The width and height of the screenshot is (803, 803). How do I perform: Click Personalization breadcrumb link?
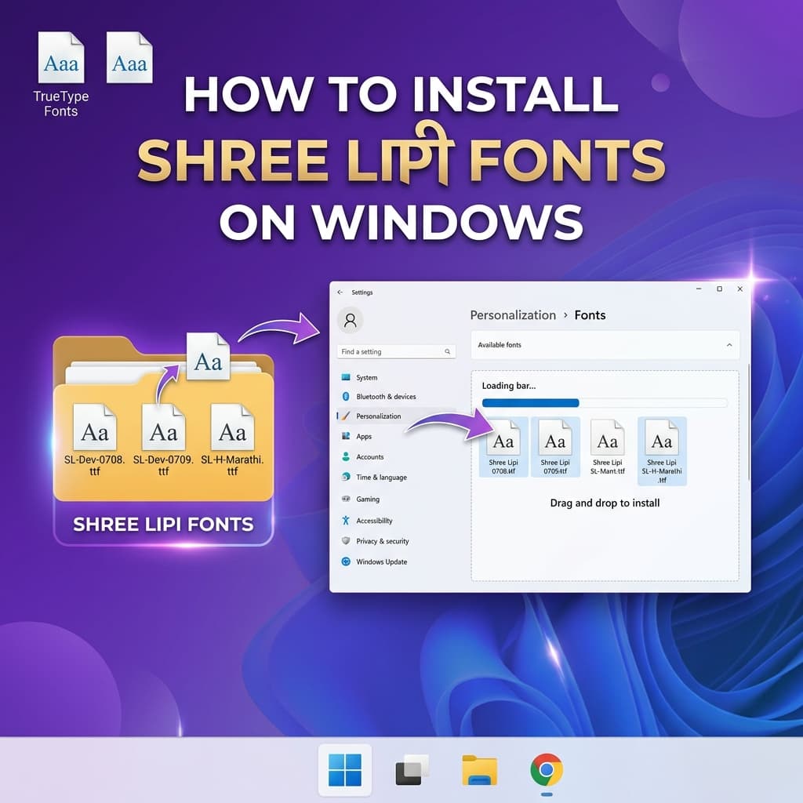coord(513,315)
